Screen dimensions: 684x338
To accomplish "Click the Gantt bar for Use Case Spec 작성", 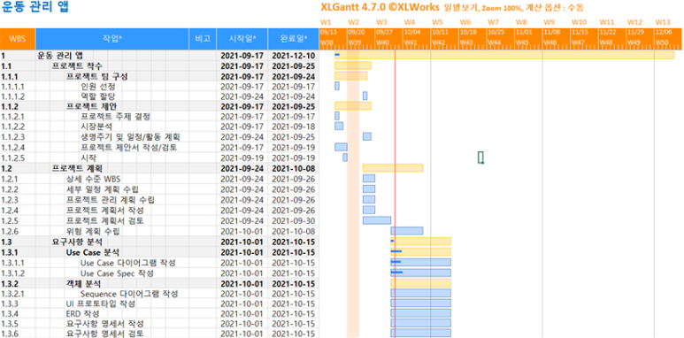I will pos(421,273).
